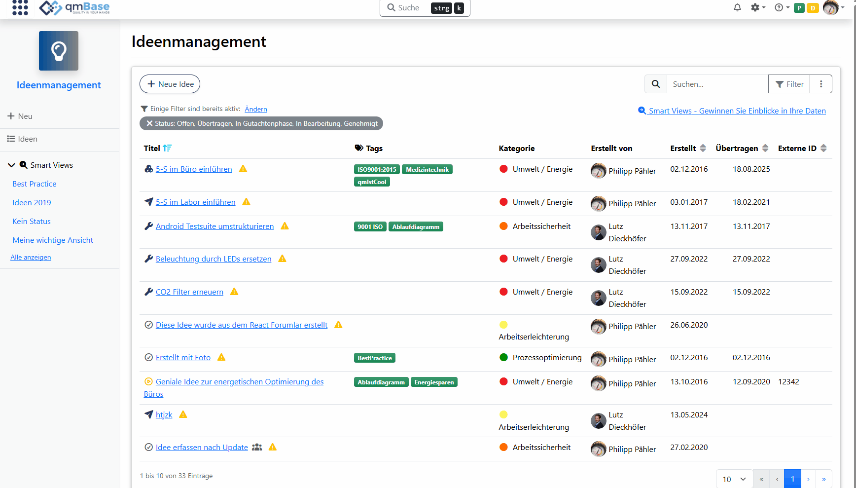856x488 pixels.
Task: Select the Best Practice smart view
Action: (x=35, y=184)
